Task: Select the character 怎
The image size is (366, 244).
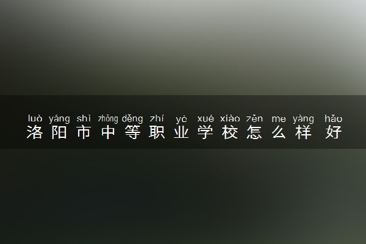Action: 254,132
